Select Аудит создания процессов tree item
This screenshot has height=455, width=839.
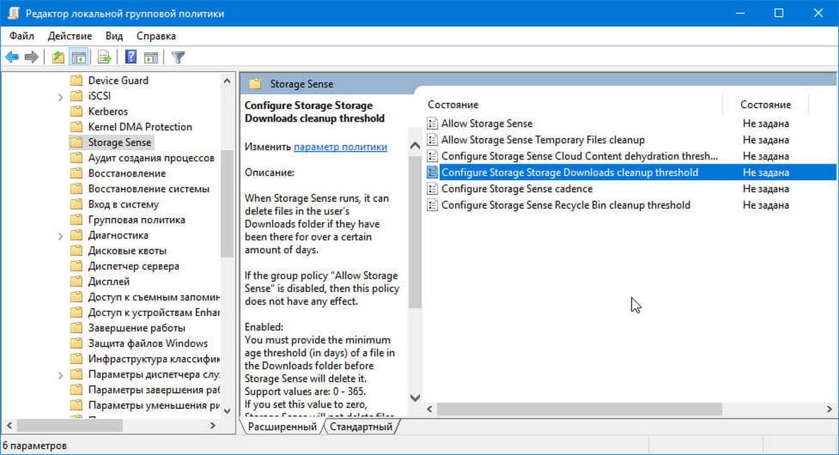coord(151,158)
